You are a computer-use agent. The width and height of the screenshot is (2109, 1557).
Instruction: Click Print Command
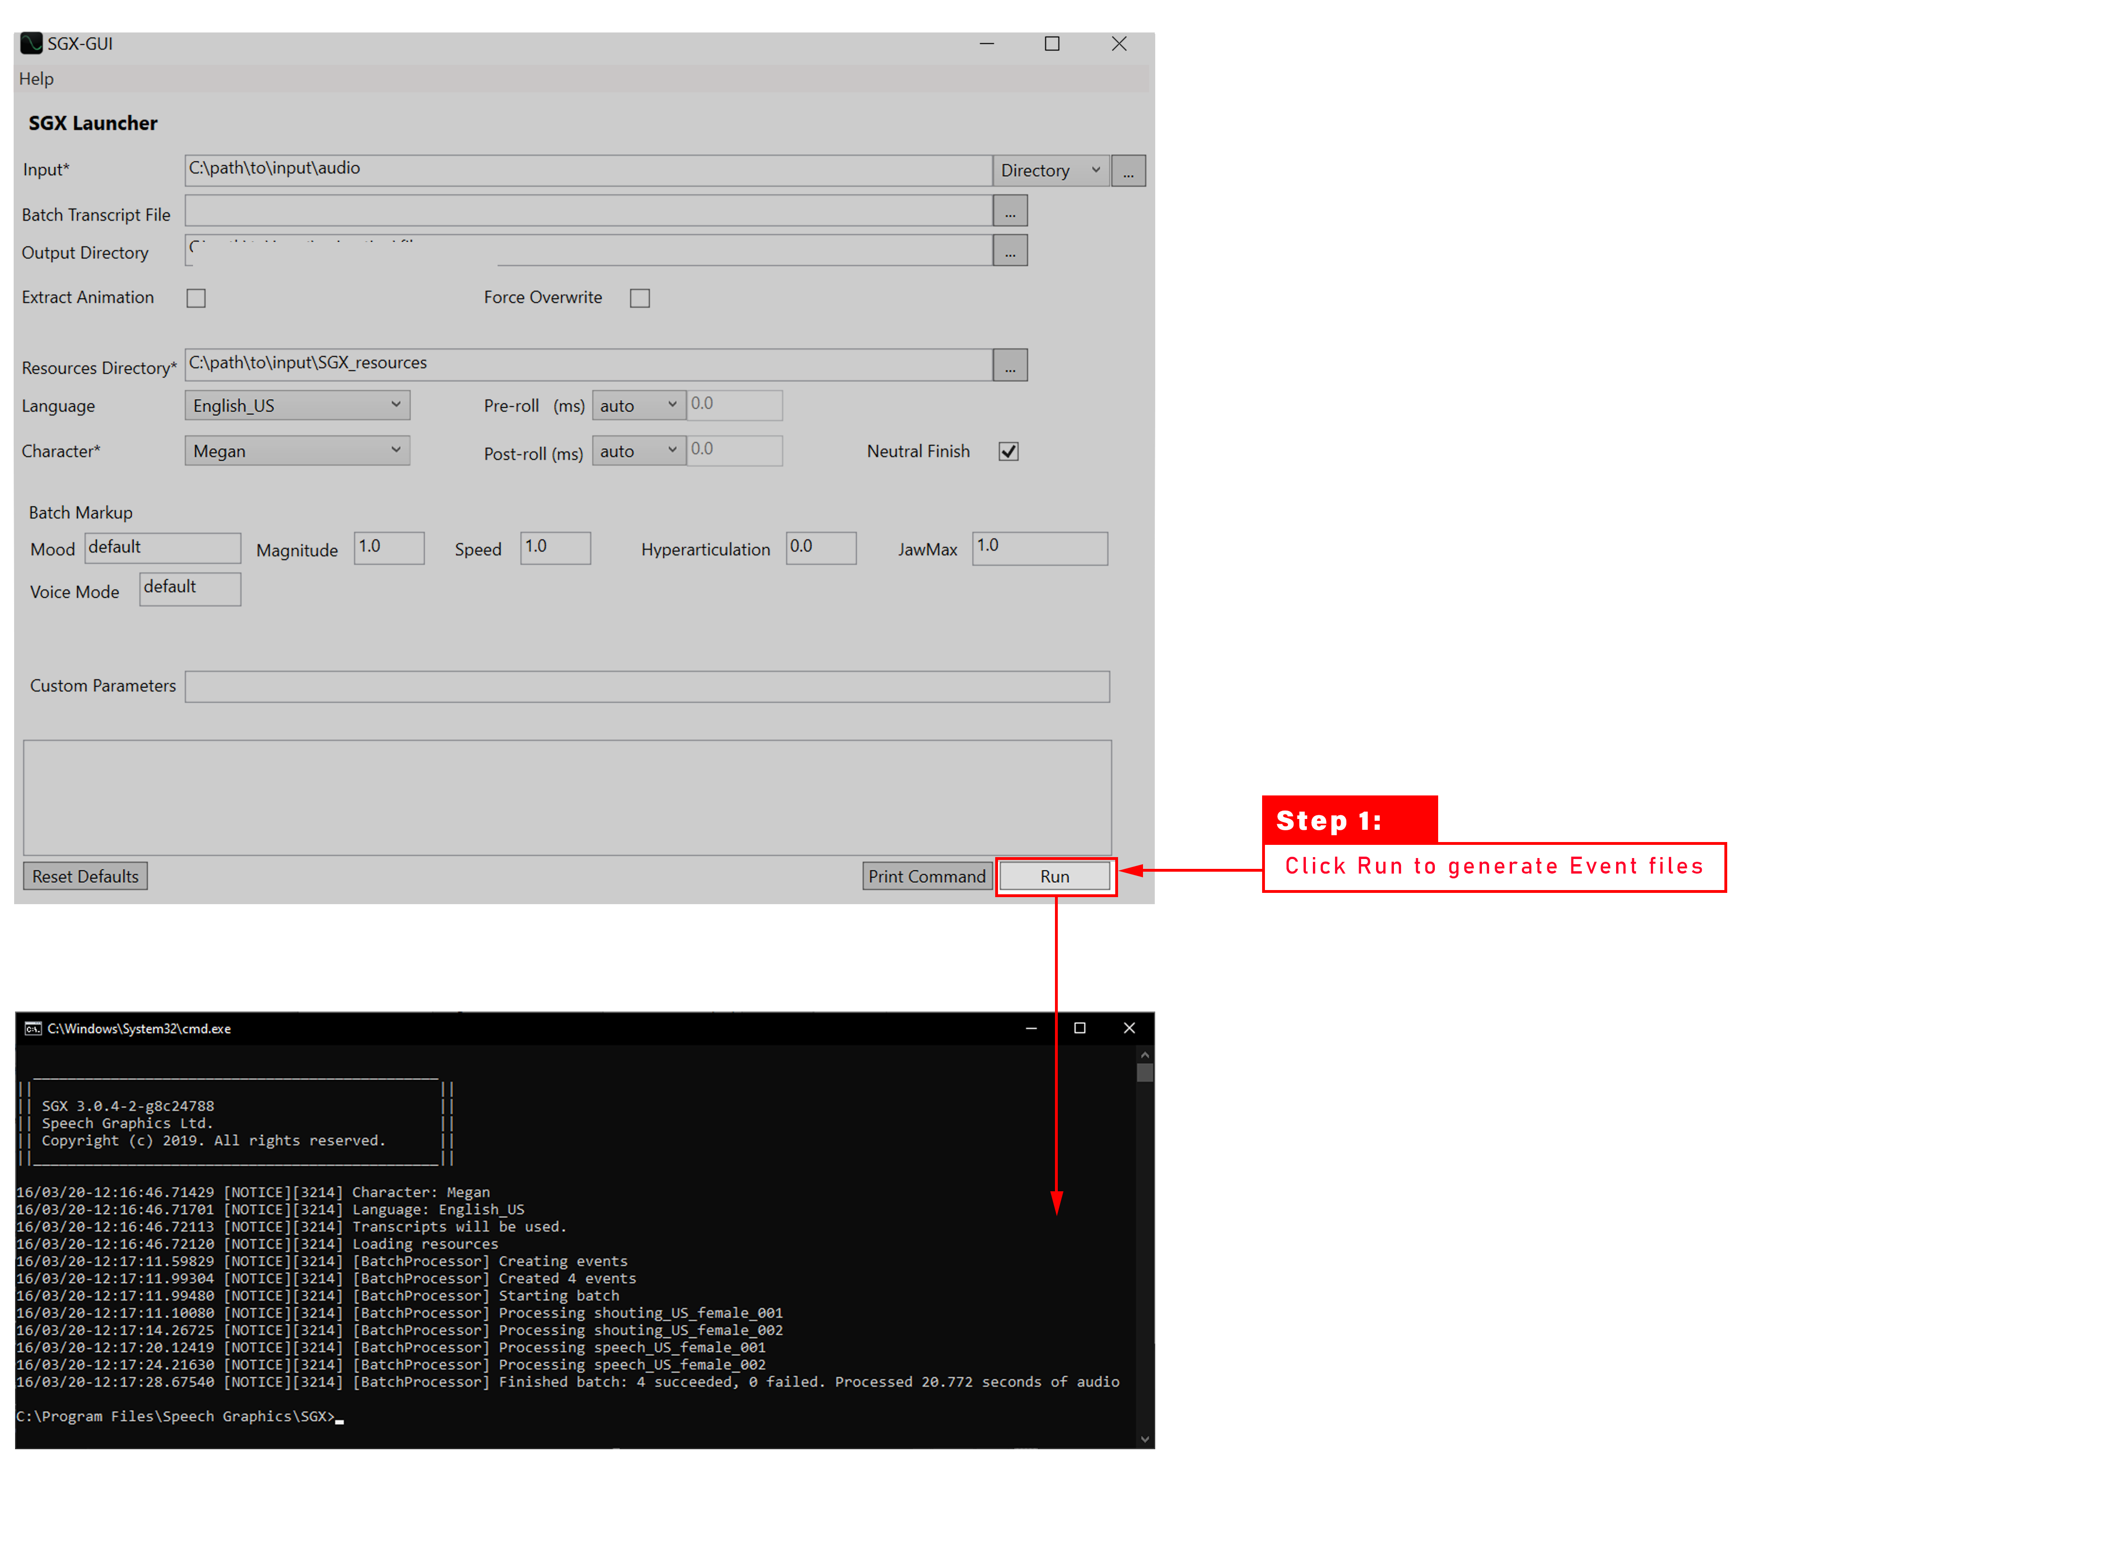(927, 875)
